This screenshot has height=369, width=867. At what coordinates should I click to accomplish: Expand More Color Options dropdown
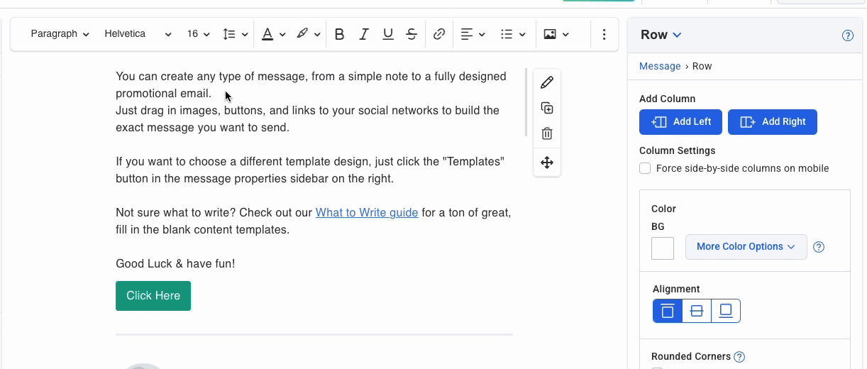[746, 247]
